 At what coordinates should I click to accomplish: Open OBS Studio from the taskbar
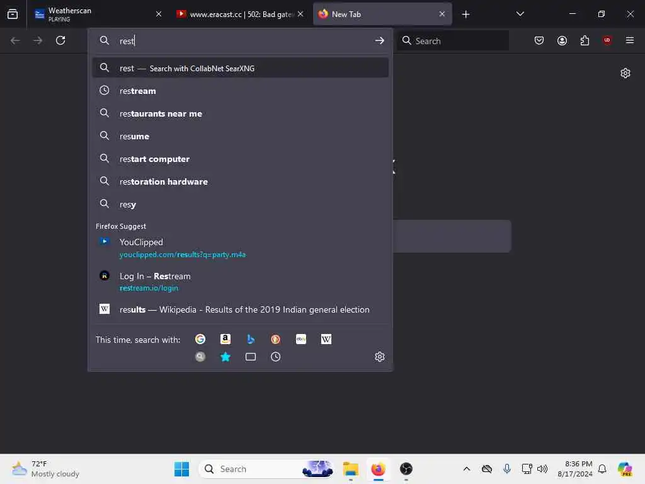(406, 469)
